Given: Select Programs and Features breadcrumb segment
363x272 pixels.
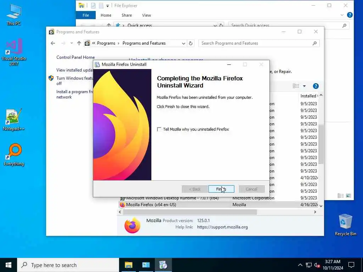Looking at the screenshot, I should (144, 43).
